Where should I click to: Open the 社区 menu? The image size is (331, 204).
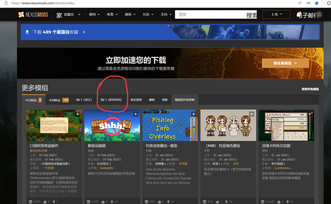pyautogui.click(x=148, y=14)
